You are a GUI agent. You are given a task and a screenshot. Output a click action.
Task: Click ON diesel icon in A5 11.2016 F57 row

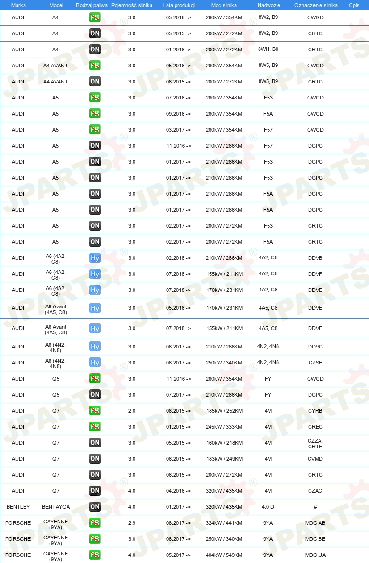click(x=95, y=146)
